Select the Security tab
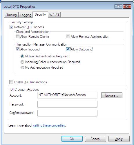 click(x=40, y=14)
